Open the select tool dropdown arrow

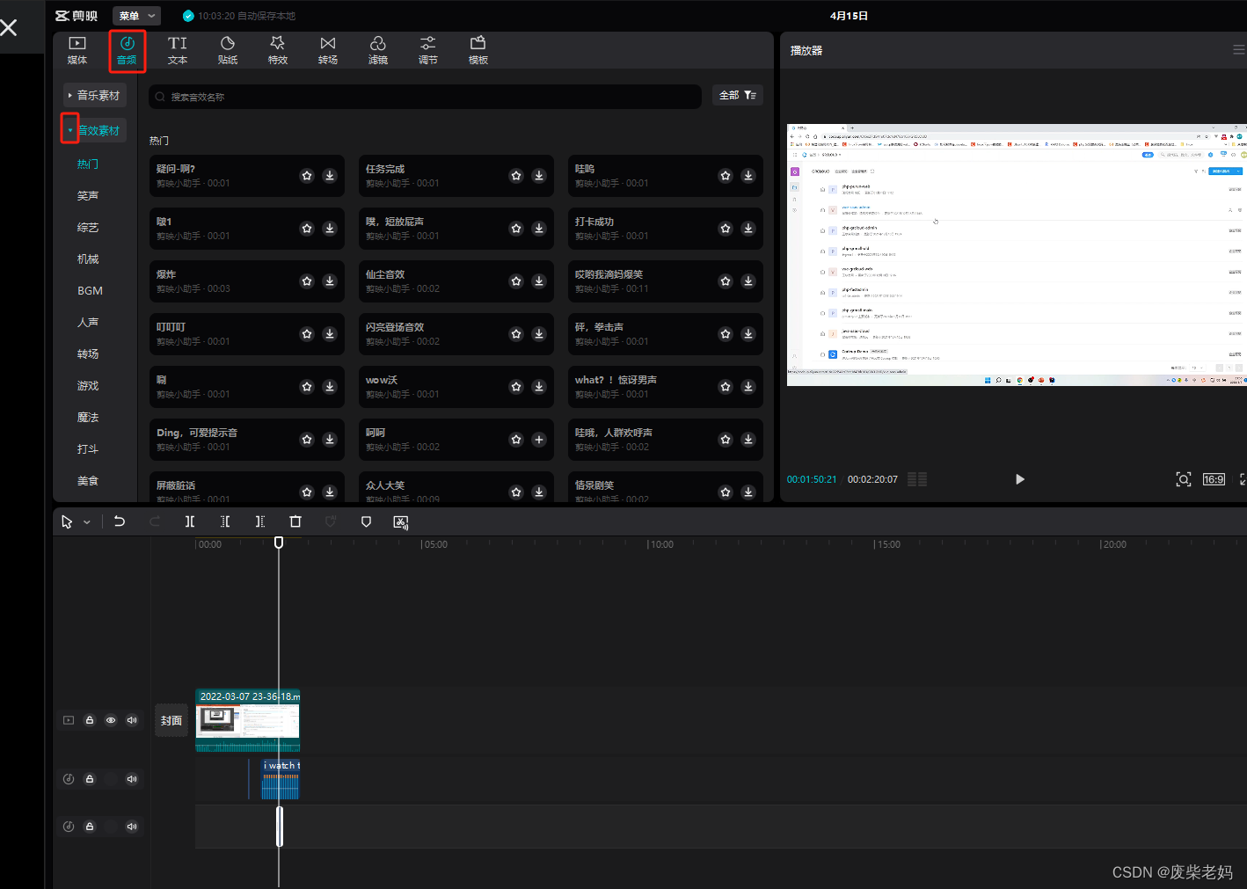[87, 522]
